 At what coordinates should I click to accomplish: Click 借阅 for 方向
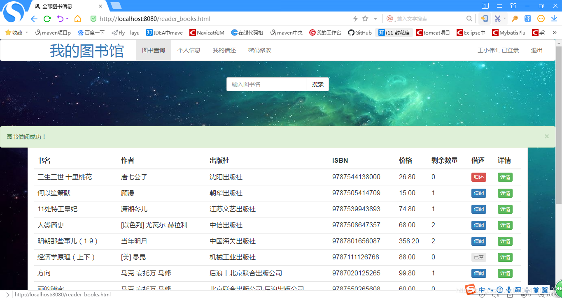[479, 273]
